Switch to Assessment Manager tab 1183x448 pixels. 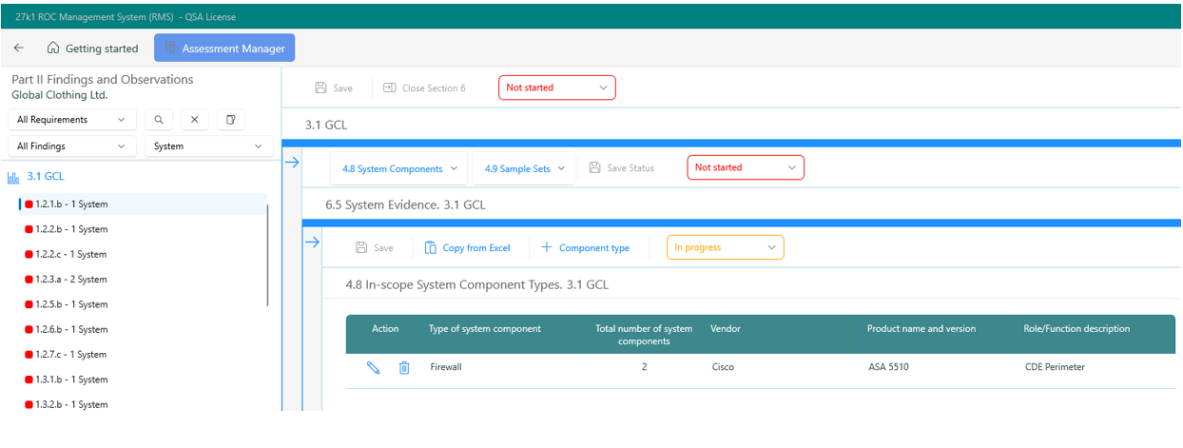224,48
